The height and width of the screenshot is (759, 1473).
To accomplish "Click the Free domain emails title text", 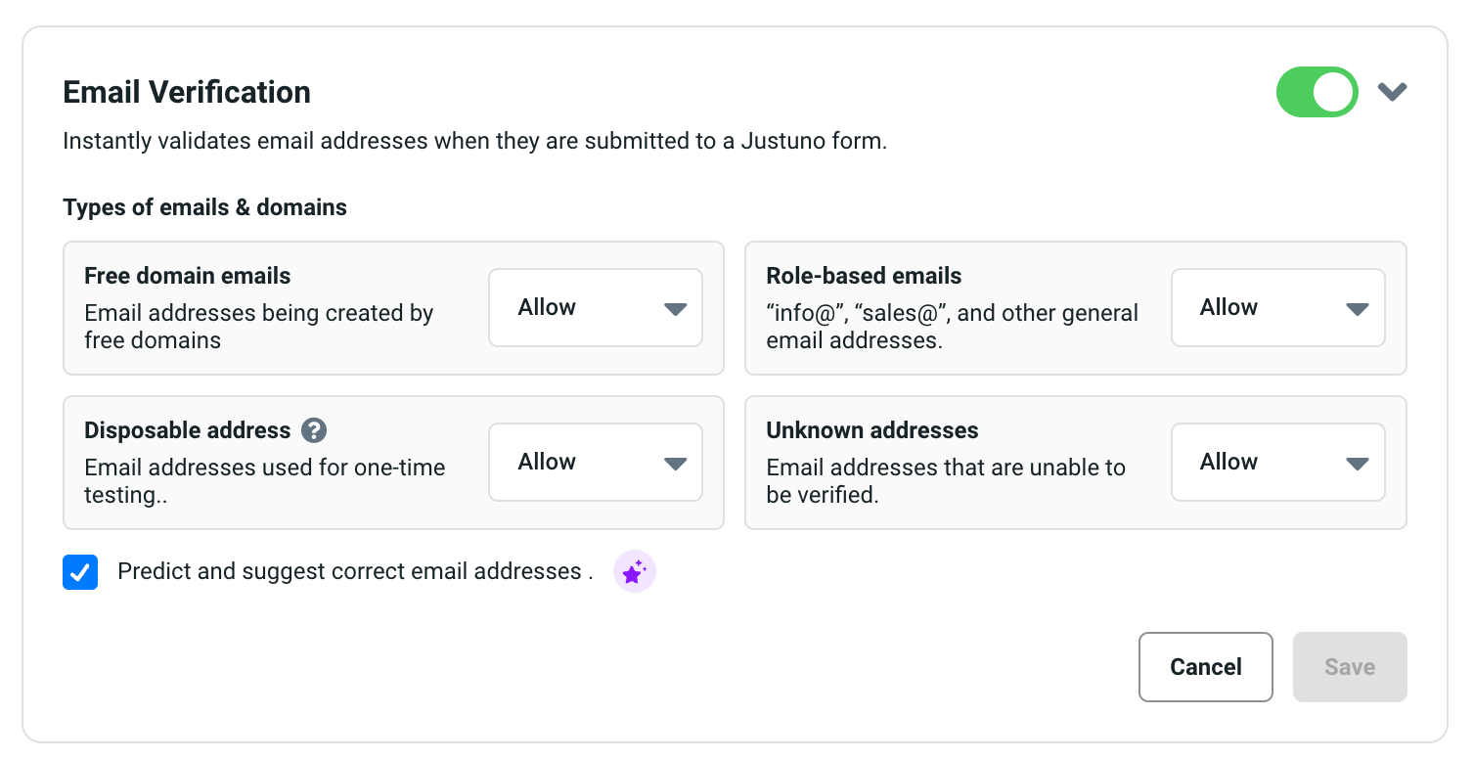I will tap(188, 276).
